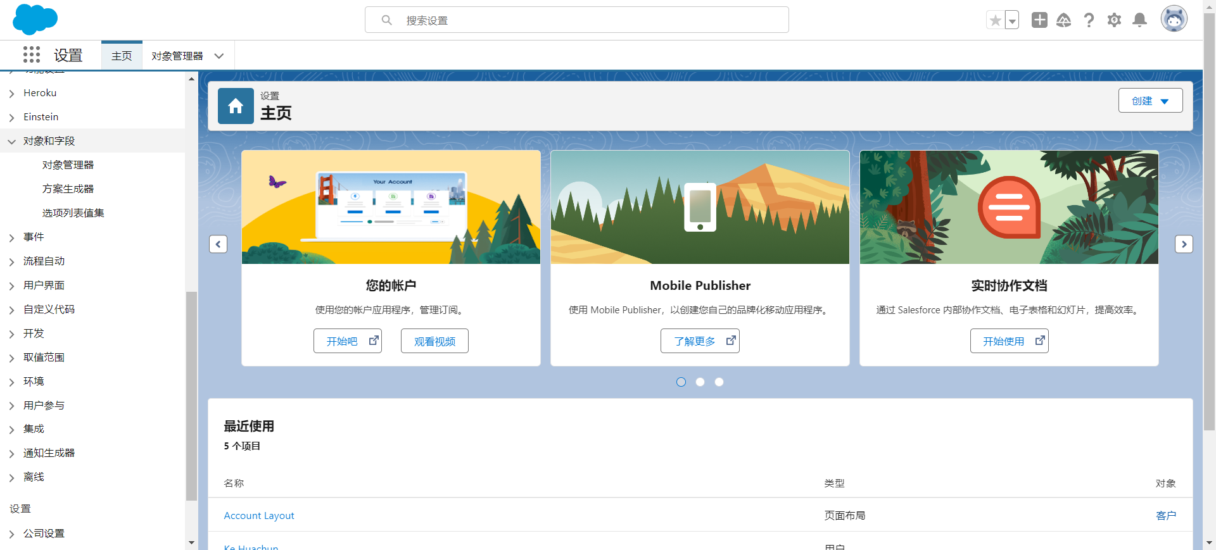The width and height of the screenshot is (1216, 550).
Task: Open the Setup gear icon
Action: coord(1114,20)
